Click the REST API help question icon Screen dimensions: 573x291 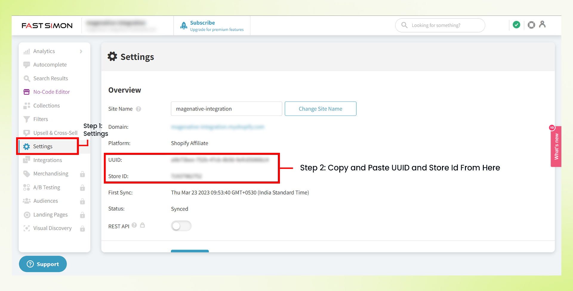click(134, 225)
